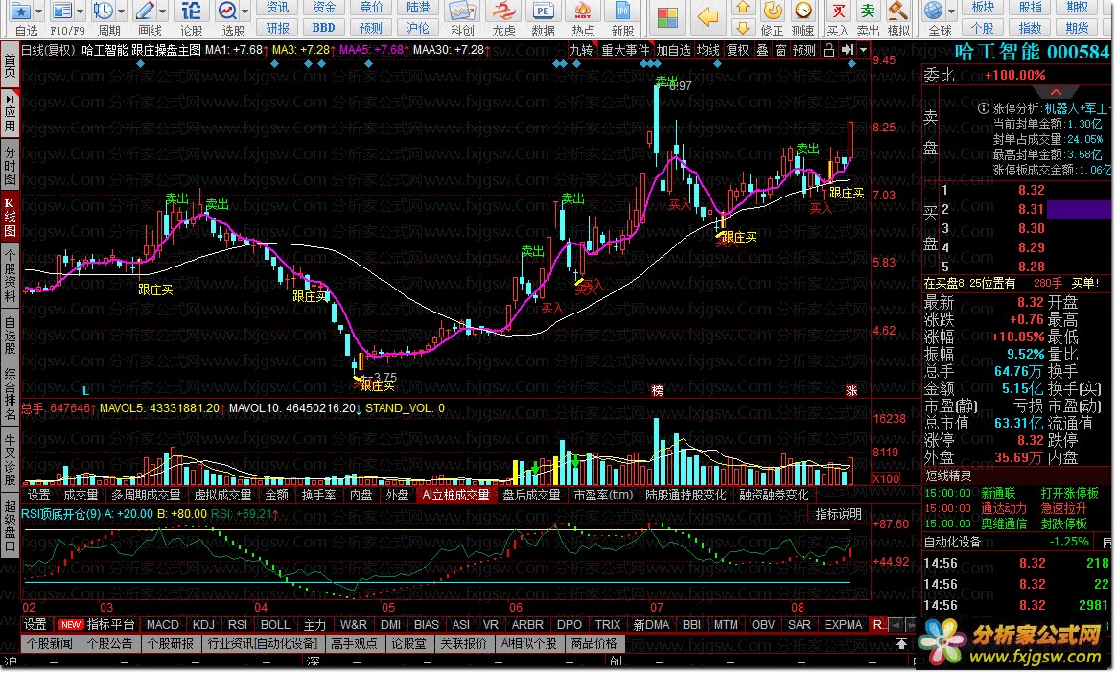Expand the 自选 dropdown arrow
Screen dimensions: 1117x673
pos(38,12)
